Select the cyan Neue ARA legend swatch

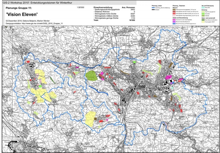pos(203,8)
